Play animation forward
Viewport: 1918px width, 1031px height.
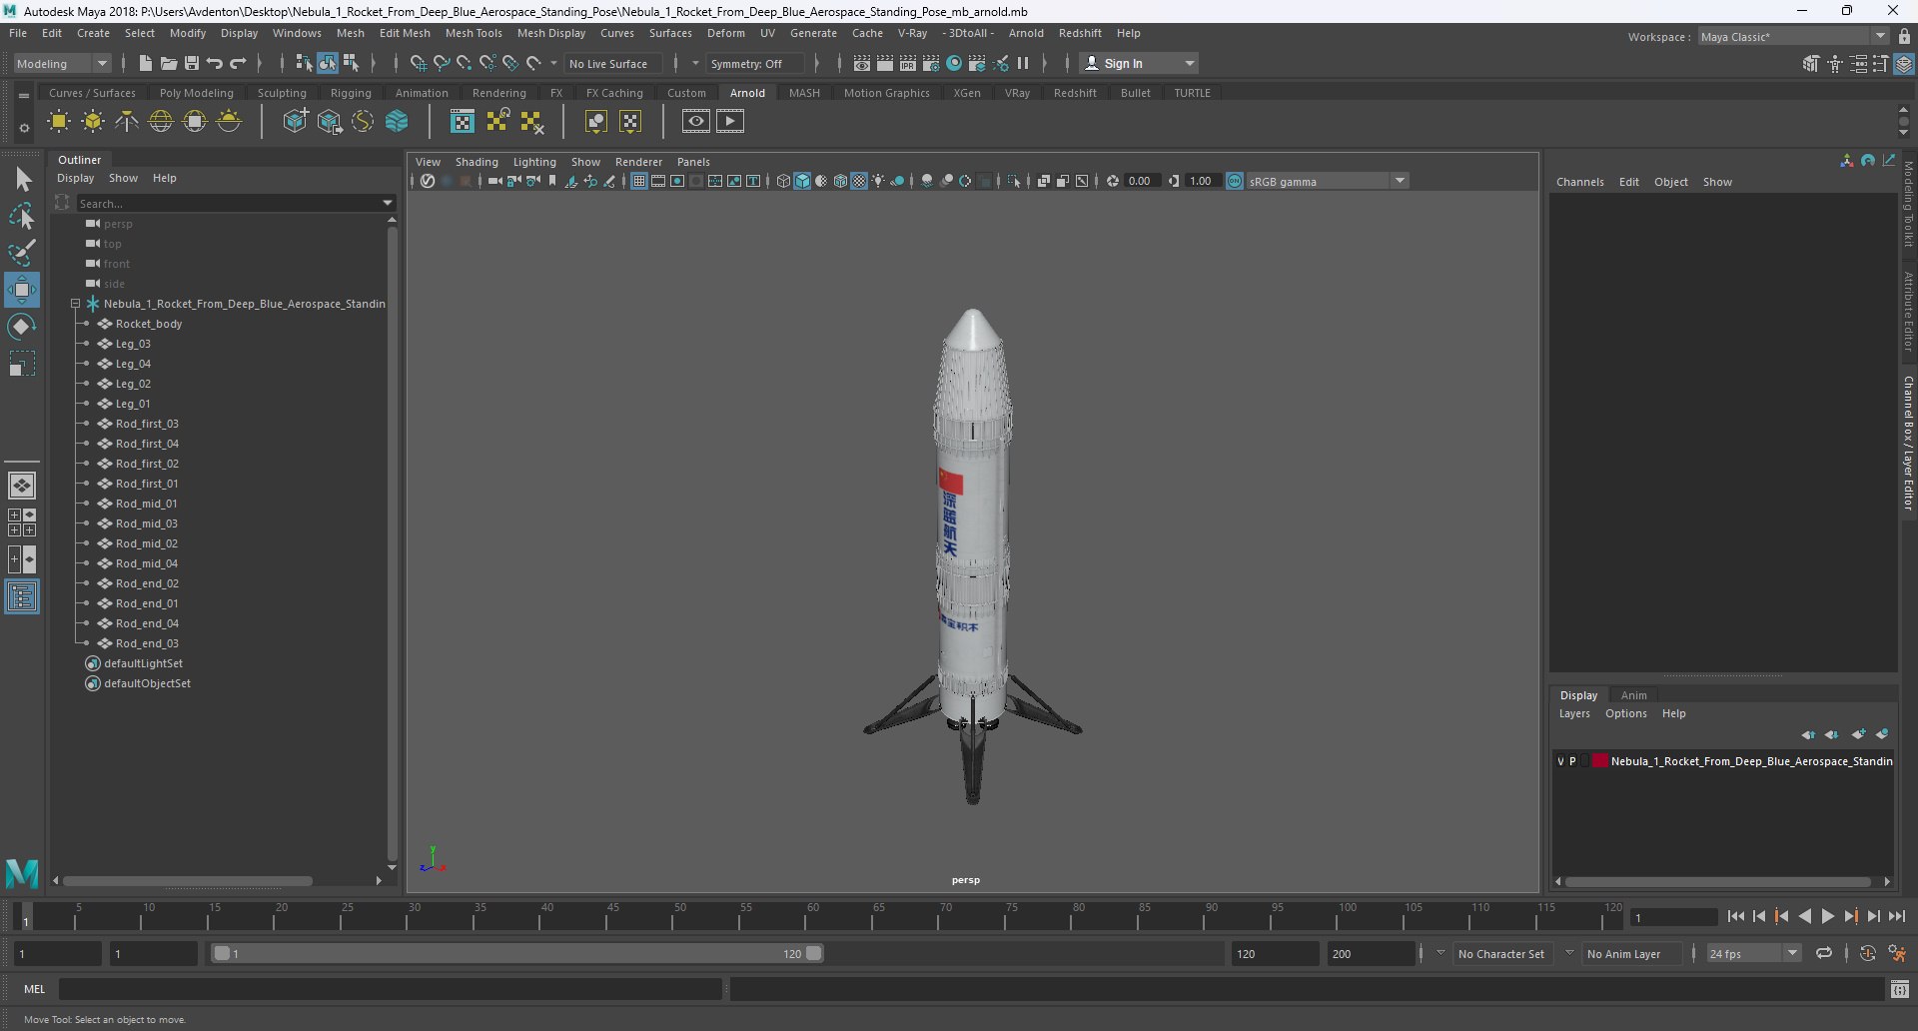pos(1828,916)
